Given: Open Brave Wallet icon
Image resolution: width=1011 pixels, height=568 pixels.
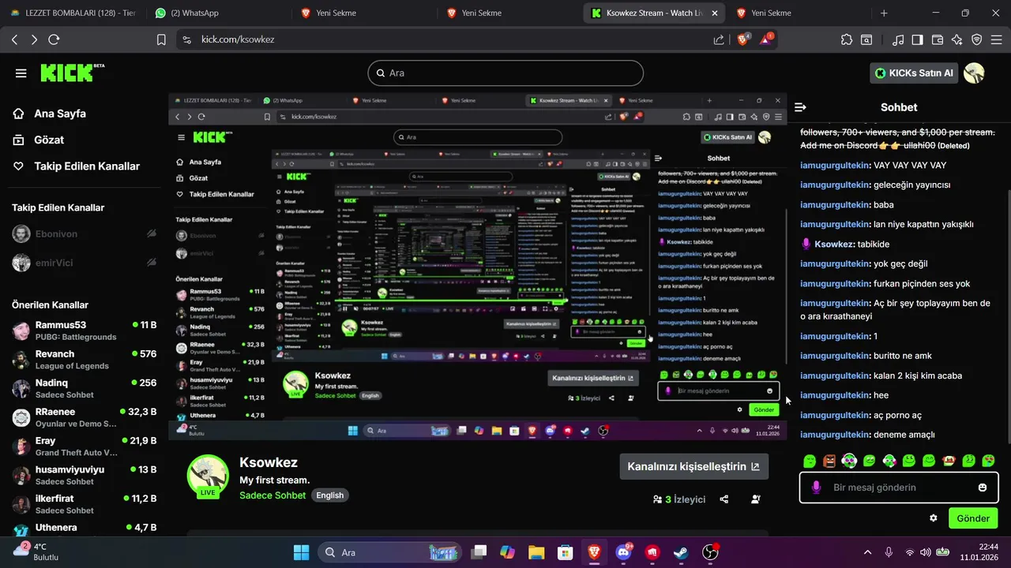Looking at the screenshot, I should pos(938,39).
